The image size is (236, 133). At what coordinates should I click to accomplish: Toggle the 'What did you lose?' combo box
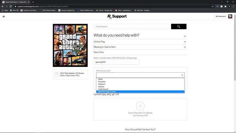pyautogui.click(x=140, y=75)
